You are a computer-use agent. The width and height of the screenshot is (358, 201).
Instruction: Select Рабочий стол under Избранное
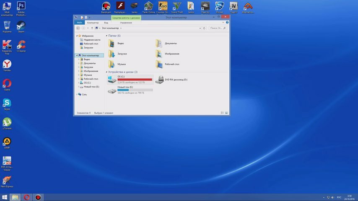(x=89, y=44)
